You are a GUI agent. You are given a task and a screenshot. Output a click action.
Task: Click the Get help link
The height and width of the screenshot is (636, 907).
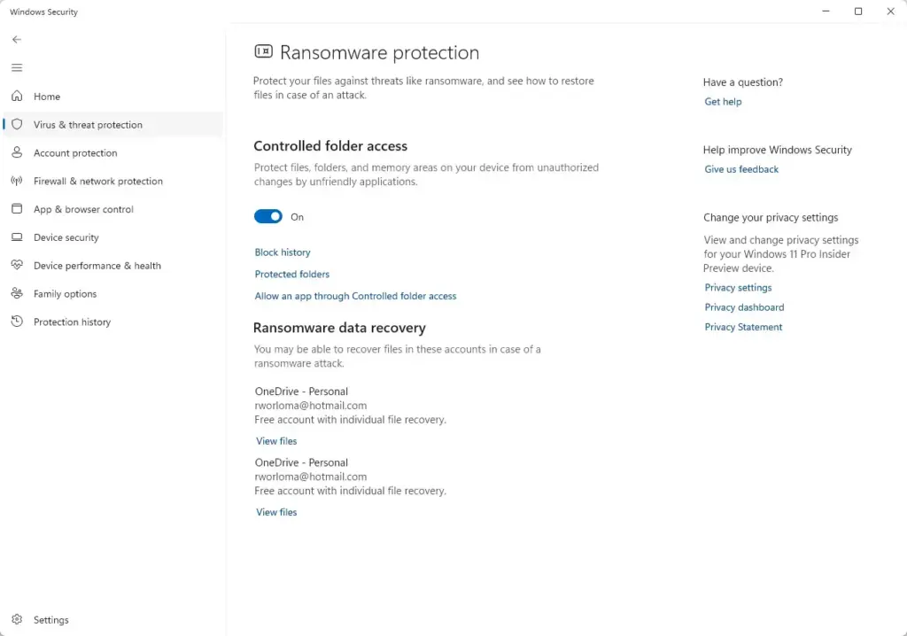coord(723,102)
